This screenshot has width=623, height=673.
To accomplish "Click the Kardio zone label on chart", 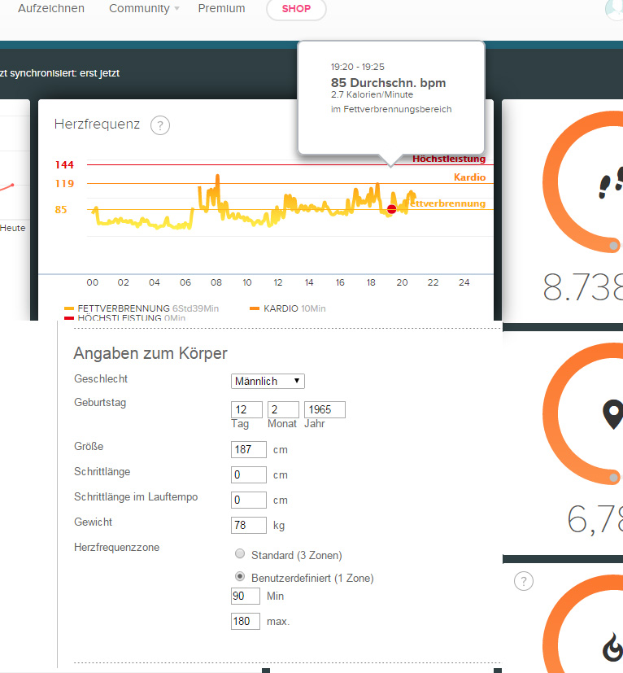I will point(470,177).
